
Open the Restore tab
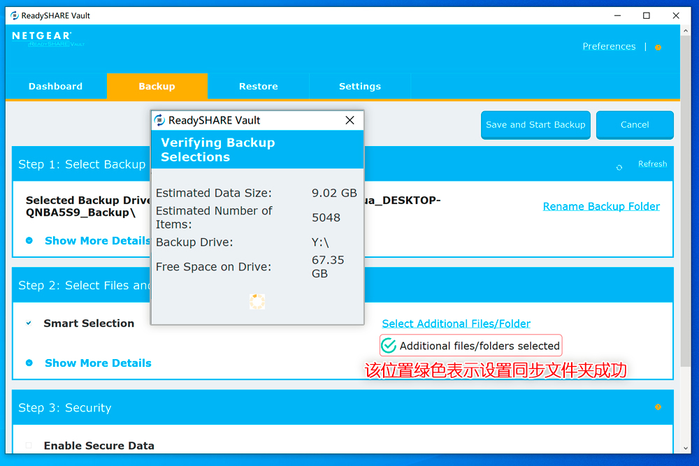click(259, 86)
